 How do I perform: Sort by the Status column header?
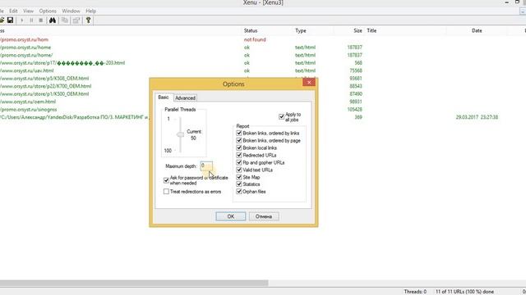[x=251, y=30]
